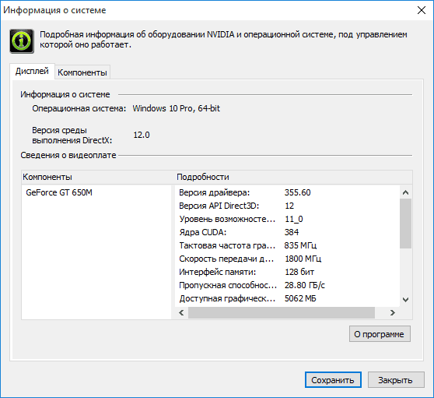Close the Информация о системе window
434x398 pixels.
pos(422,10)
